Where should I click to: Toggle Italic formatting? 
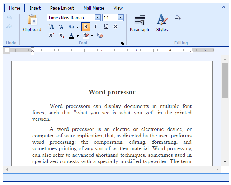(96, 27)
